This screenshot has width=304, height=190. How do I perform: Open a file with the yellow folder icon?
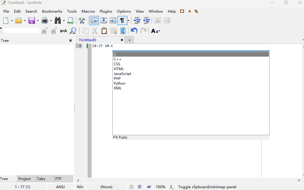[x=19, y=20]
